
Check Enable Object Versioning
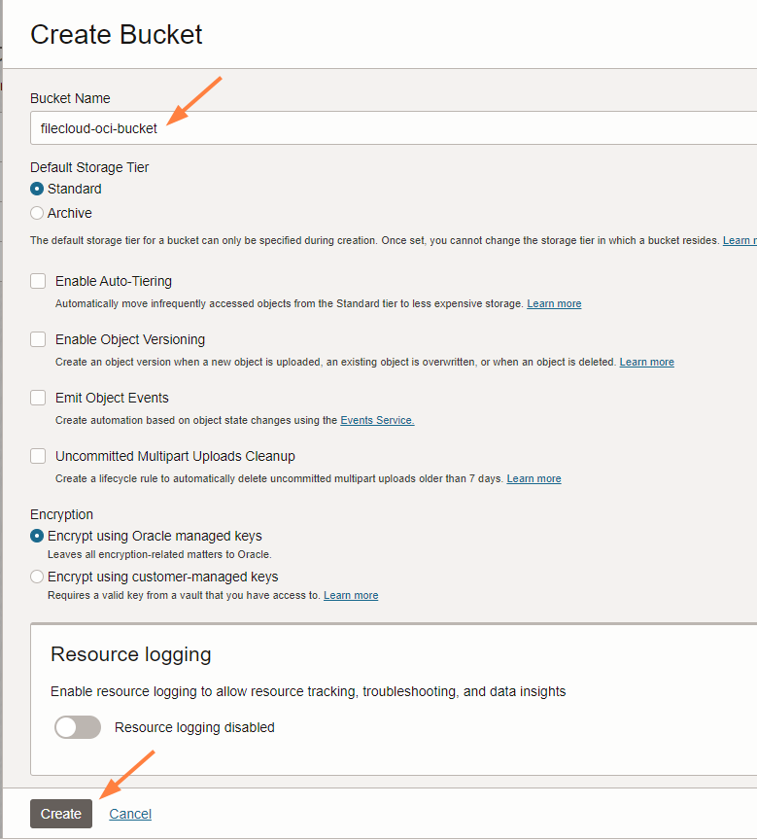point(38,339)
